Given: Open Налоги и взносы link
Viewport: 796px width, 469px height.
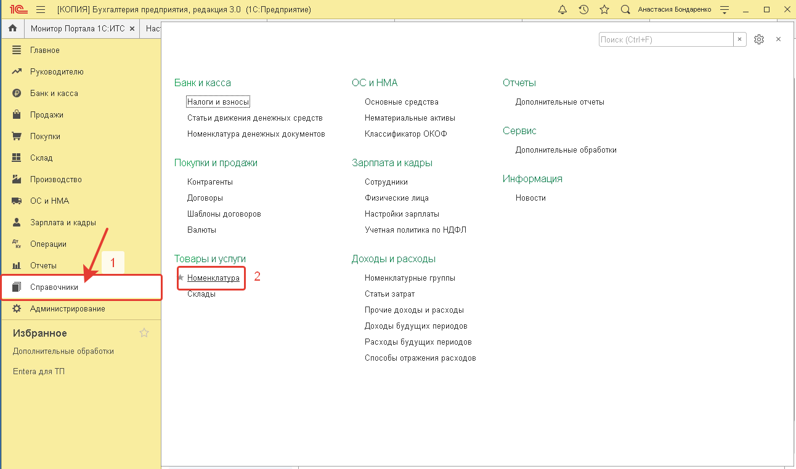Looking at the screenshot, I should [218, 102].
